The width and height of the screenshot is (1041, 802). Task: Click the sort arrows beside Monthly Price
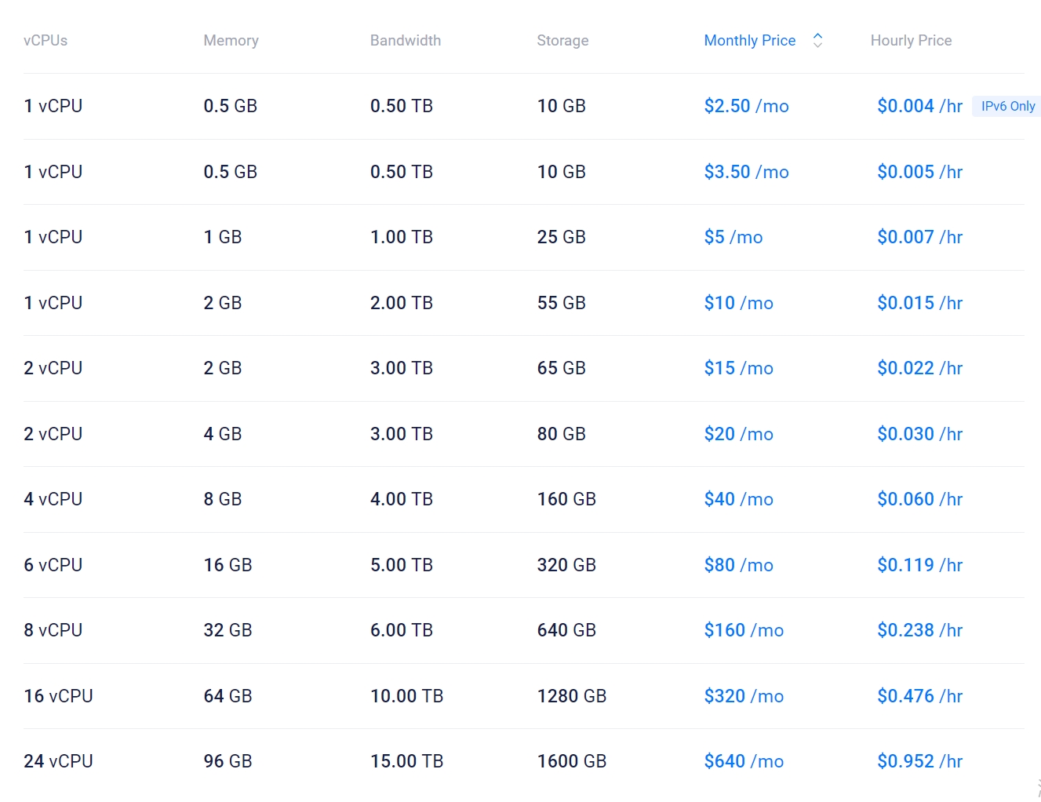[817, 41]
